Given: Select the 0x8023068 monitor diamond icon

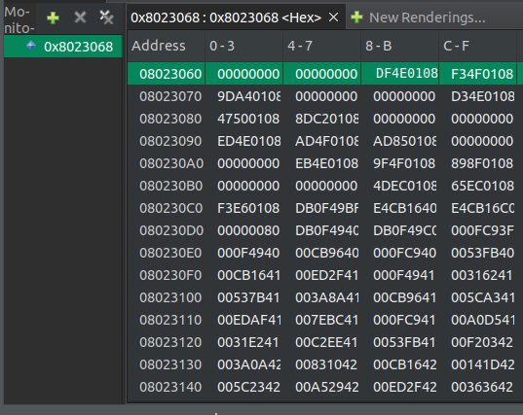Looking at the screenshot, I should click(x=31, y=46).
